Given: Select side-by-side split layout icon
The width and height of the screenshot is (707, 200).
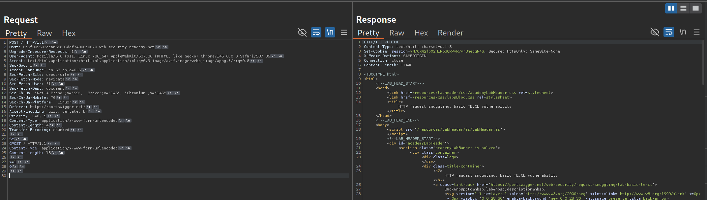Looking at the screenshot, I should pos(671,9).
